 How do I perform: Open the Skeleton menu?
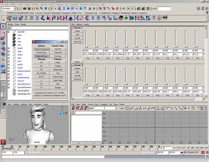[60, 4]
